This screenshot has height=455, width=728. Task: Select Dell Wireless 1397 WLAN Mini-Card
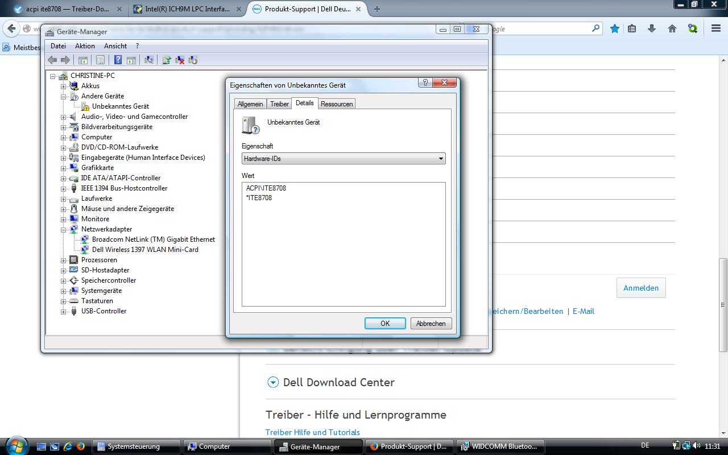[145, 250]
